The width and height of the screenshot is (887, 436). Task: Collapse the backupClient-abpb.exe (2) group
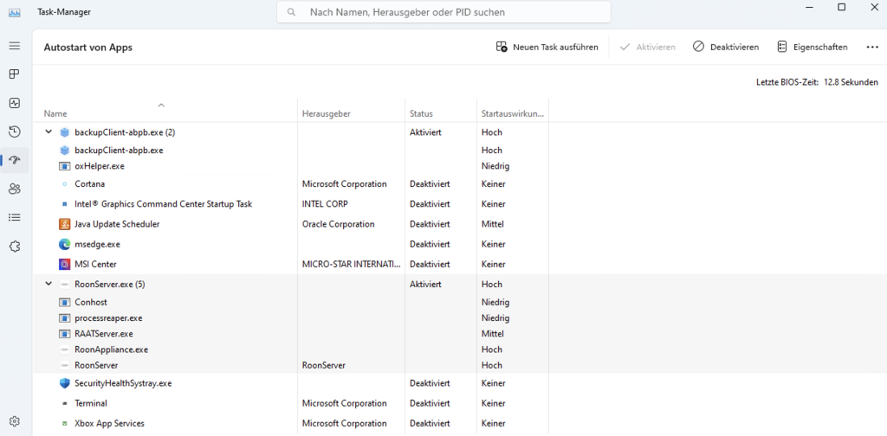49,131
